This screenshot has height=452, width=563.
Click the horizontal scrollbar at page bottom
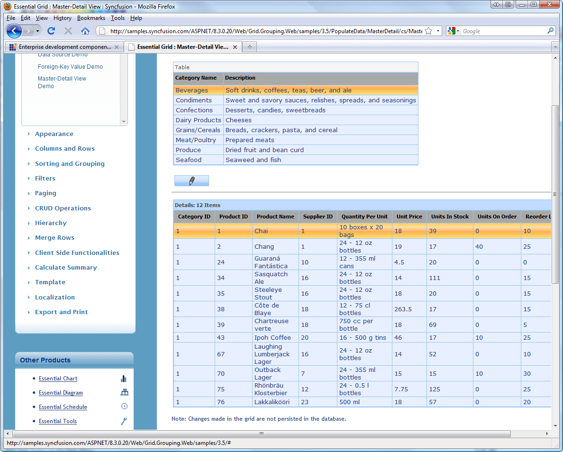[x=262, y=434]
